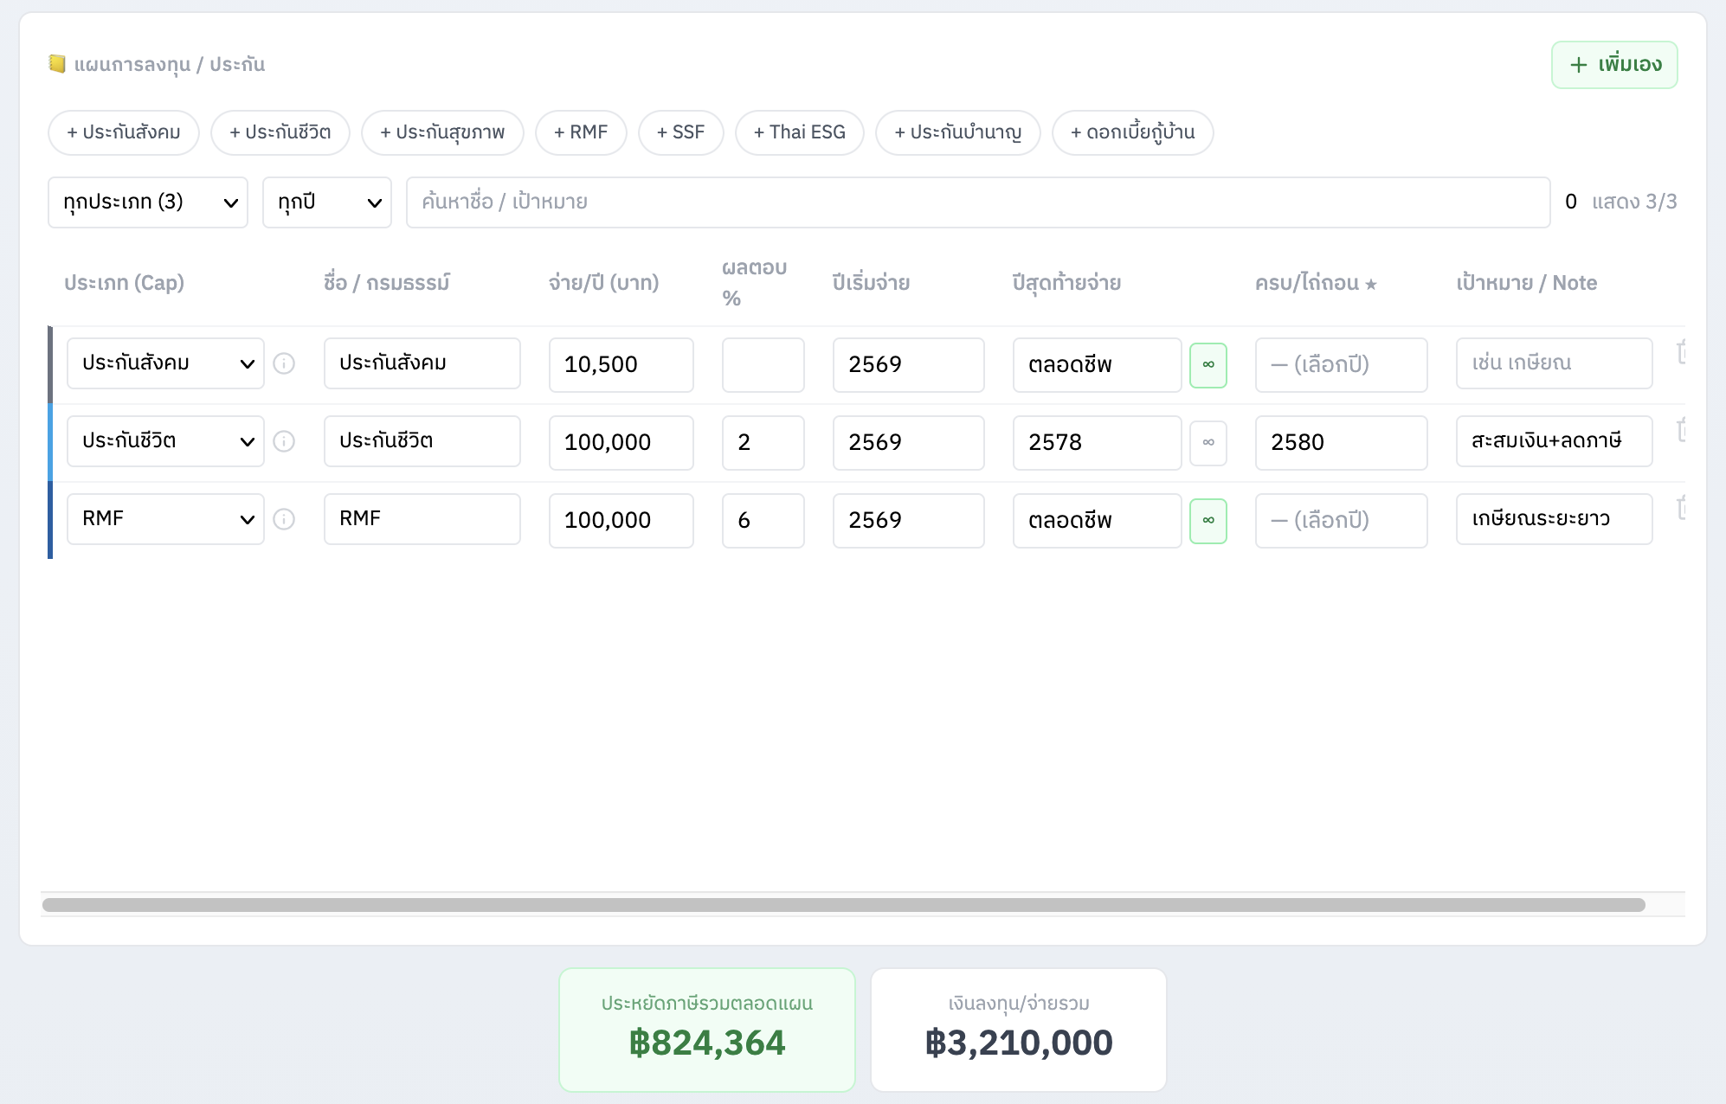Toggle lifetime infinity button on RMF row
Viewport: 1726px width, 1104px height.
click(1208, 521)
